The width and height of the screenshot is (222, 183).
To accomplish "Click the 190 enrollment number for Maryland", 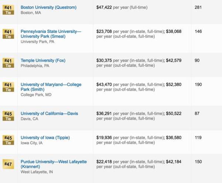I will pyautogui.click(x=198, y=85).
